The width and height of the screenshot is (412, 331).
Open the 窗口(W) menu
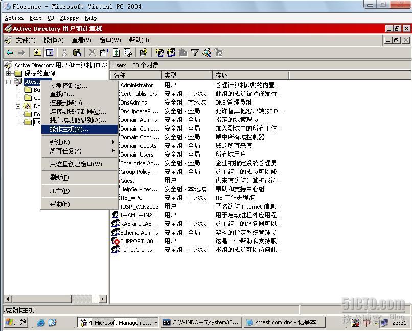click(x=110, y=40)
